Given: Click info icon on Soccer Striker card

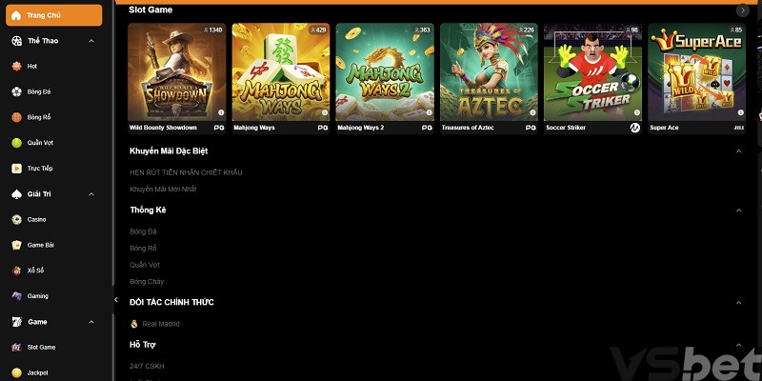Looking at the screenshot, I should [x=636, y=112].
